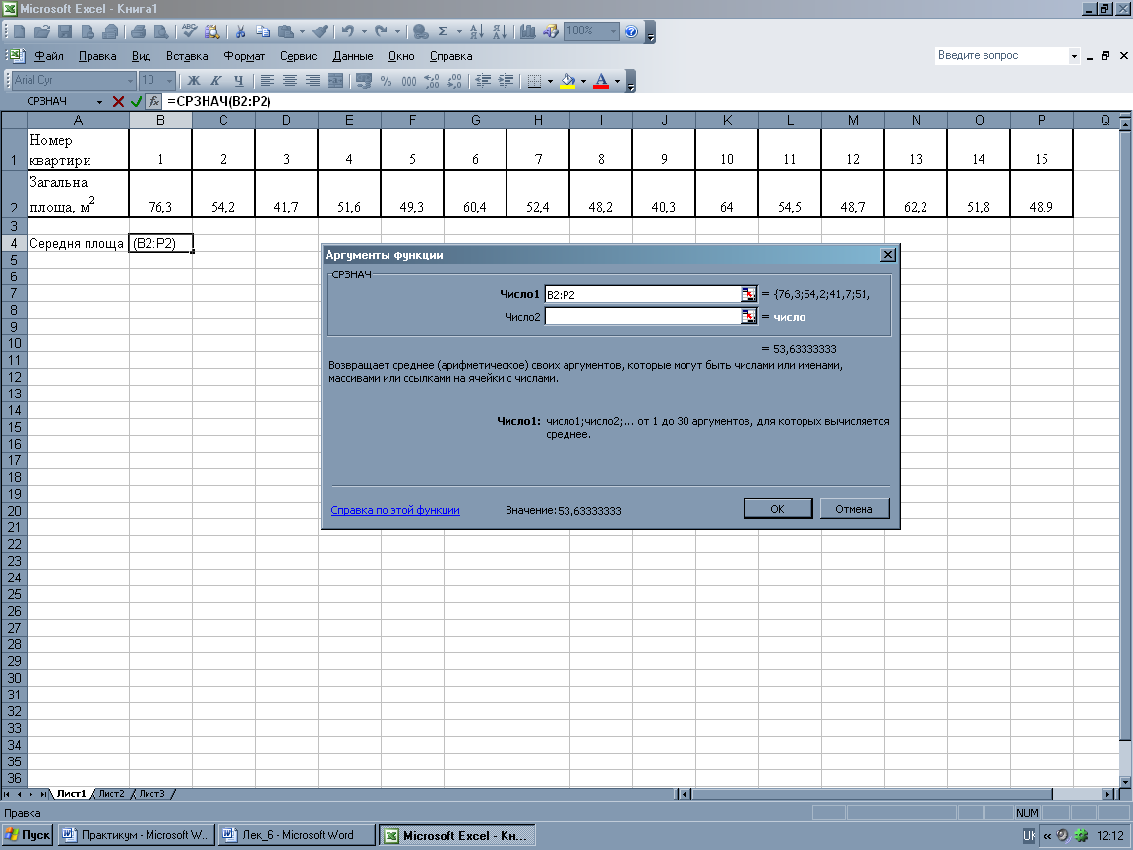
Task: Click the Пуск start button
Action: pos(28,835)
